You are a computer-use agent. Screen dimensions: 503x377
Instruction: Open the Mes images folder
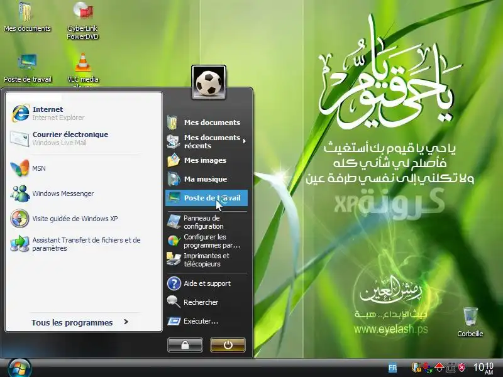[206, 160]
